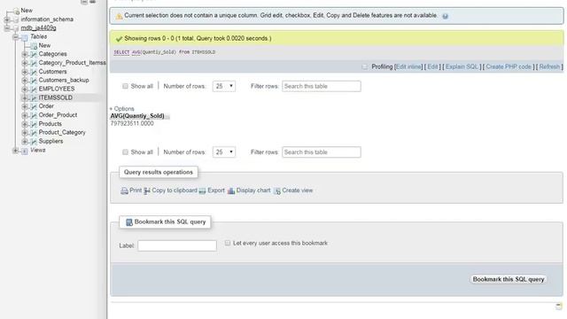Click New at top of the tree
Viewport: 567px width, 319px height.
[27, 11]
